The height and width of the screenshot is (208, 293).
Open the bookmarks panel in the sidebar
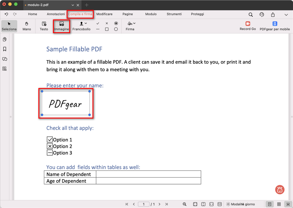[x=4, y=49]
